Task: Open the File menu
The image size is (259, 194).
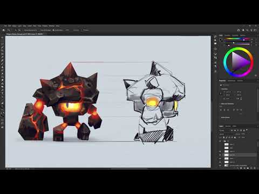Action: pos(6,26)
